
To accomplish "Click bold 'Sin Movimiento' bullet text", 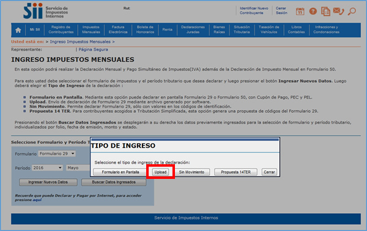I will click(47, 107).
